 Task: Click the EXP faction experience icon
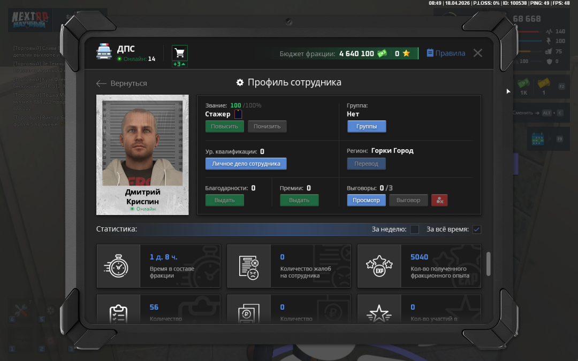pos(379,266)
